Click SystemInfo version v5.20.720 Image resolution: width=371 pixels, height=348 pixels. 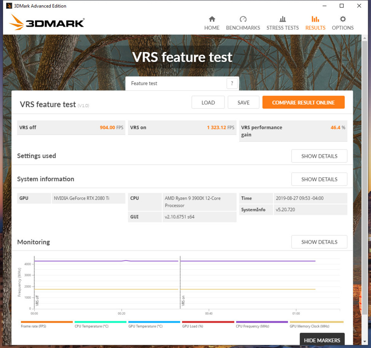[285, 210]
